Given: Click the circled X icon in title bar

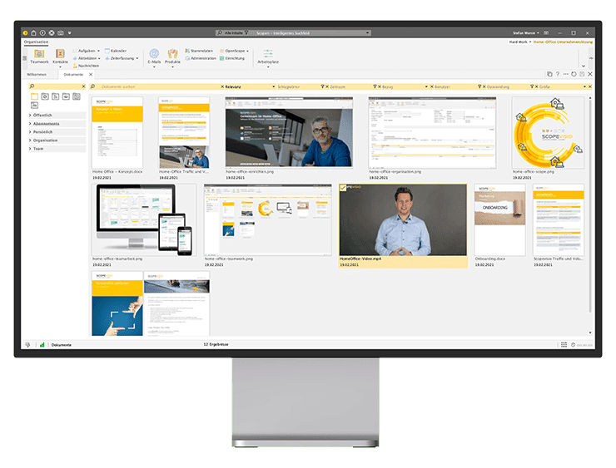Looking at the screenshot, I should [52, 33].
